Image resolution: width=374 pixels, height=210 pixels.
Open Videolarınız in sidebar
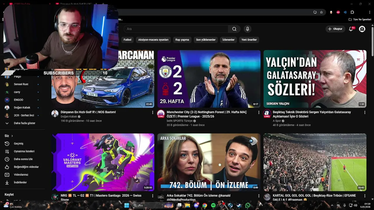click(22, 175)
